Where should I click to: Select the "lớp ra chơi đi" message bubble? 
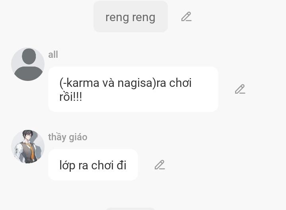[x=93, y=165]
